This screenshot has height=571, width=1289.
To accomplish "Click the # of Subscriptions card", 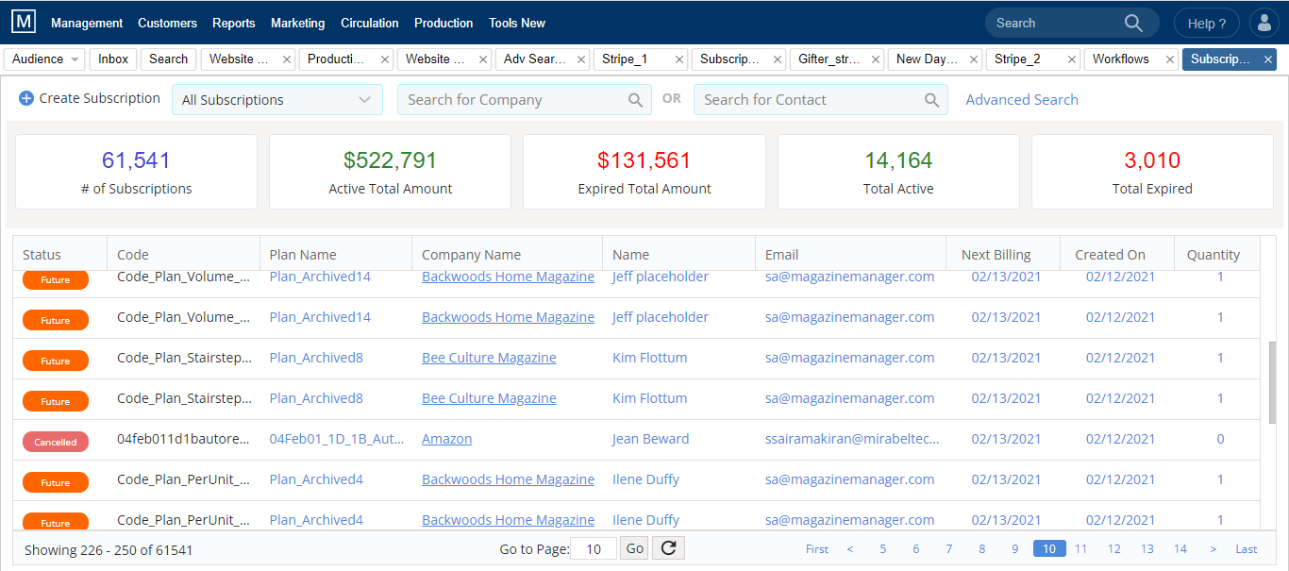I will point(136,172).
